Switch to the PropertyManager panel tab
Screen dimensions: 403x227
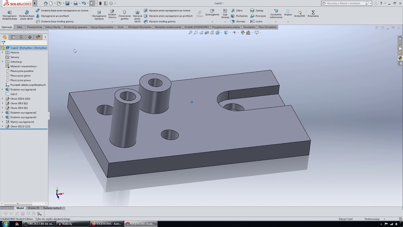[x=13, y=37]
